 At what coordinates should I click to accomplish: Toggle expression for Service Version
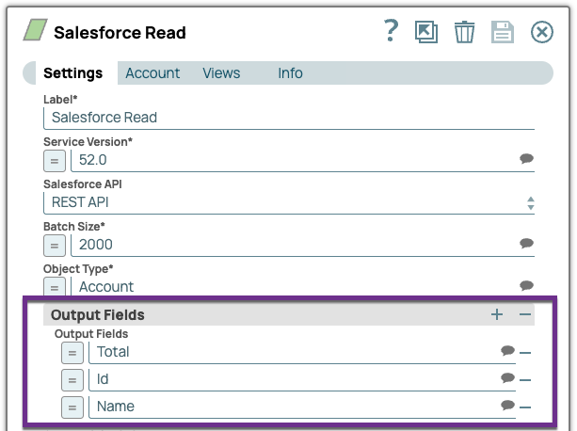coord(55,161)
